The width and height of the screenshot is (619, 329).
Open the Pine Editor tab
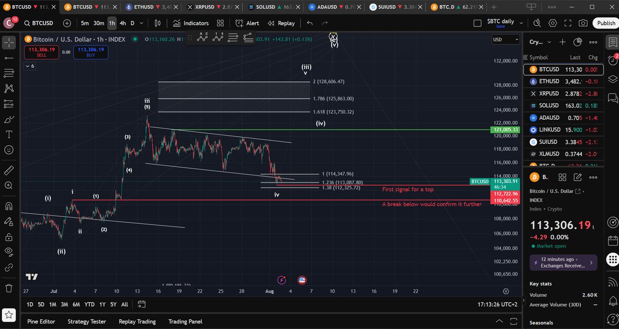[41, 321]
